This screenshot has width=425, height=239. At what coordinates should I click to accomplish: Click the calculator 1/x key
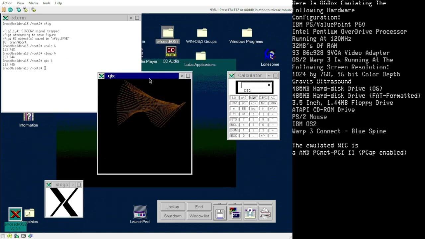click(234, 98)
